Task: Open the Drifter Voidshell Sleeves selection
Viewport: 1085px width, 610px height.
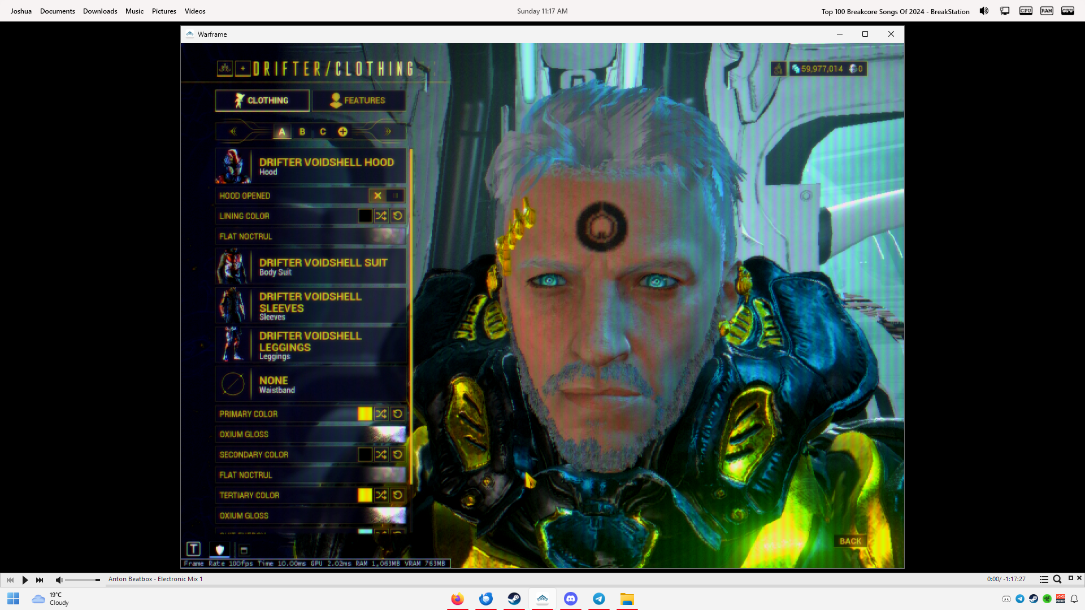Action: pyautogui.click(x=310, y=306)
